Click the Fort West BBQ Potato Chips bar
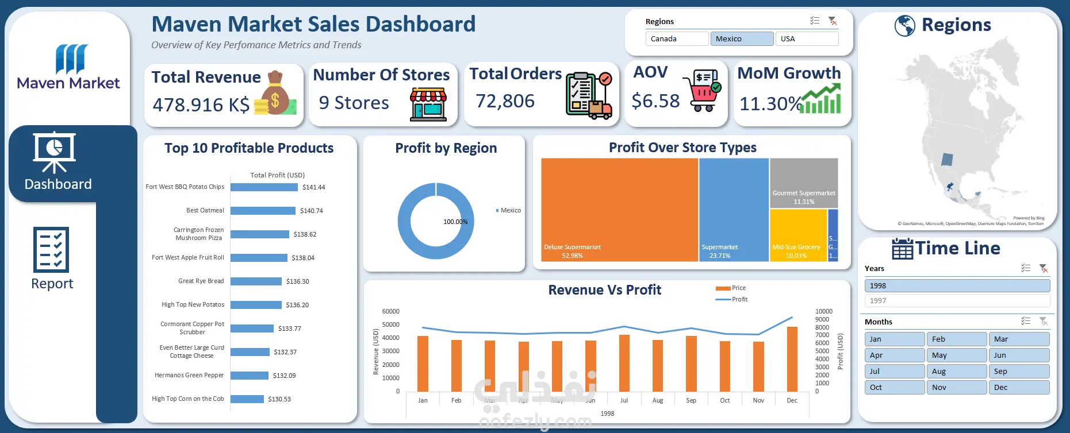 [264, 187]
